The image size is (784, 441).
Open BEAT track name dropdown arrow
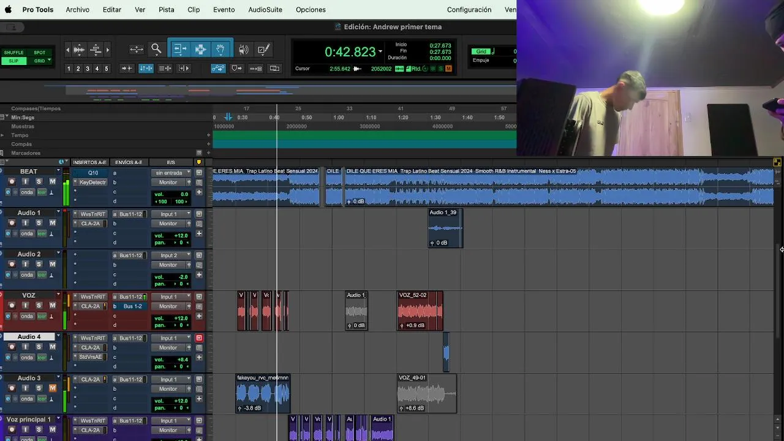pos(59,171)
